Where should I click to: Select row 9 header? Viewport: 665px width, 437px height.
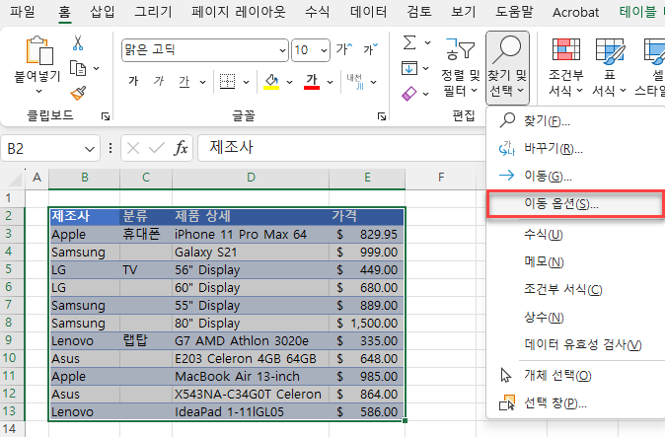click(x=12, y=340)
